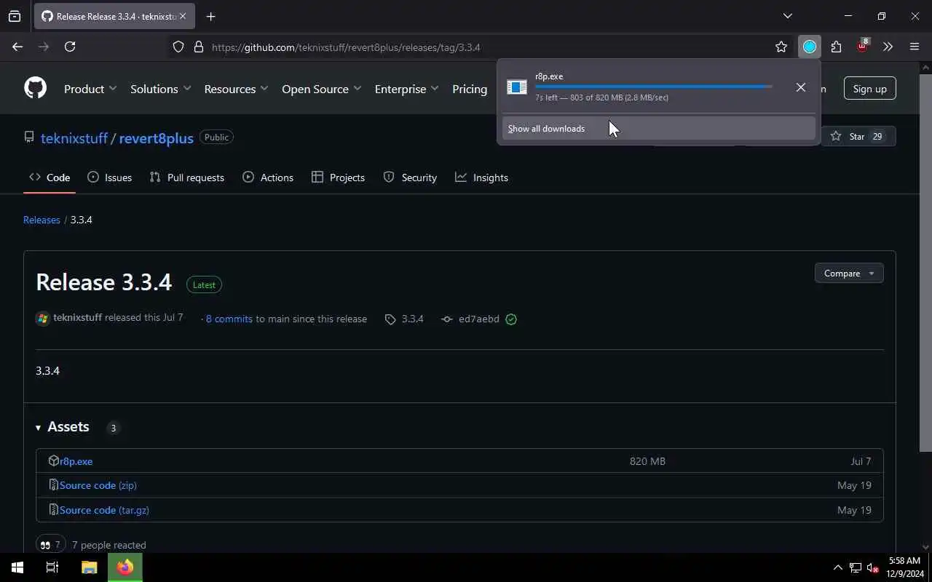Expand the Product menu
Screen dimensions: 932x582
pyautogui.click(x=90, y=89)
